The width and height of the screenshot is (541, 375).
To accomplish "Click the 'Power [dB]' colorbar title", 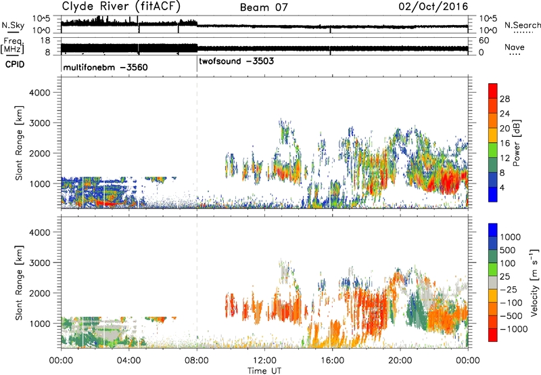I will pyautogui.click(x=517, y=143).
